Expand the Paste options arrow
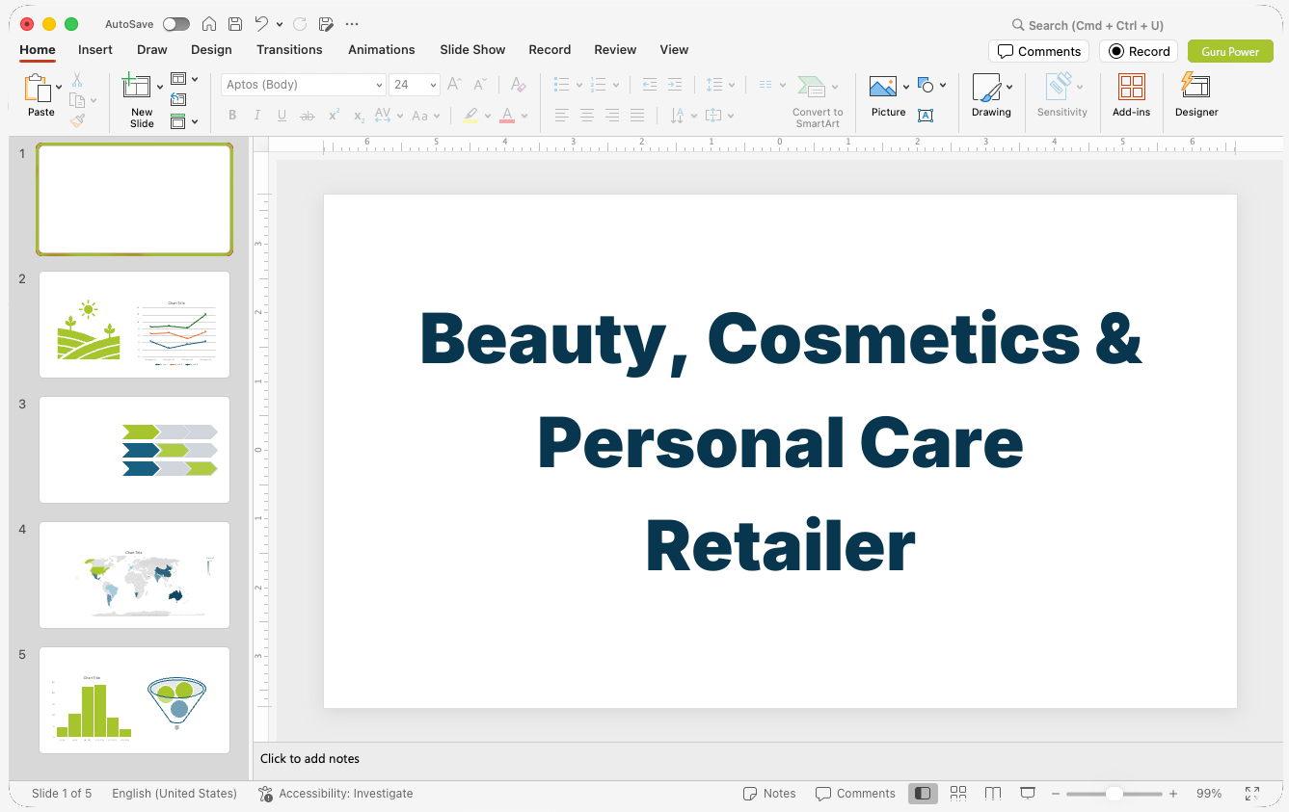The height and width of the screenshot is (812, 1289). (x=60, y=87)
